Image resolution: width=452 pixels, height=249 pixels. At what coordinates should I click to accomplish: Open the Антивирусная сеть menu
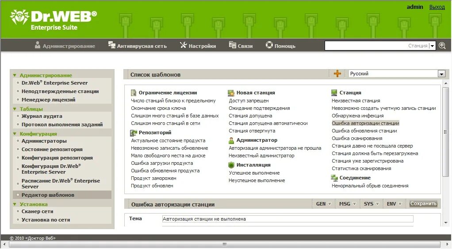pyautogui.click(x=142, y=46)
